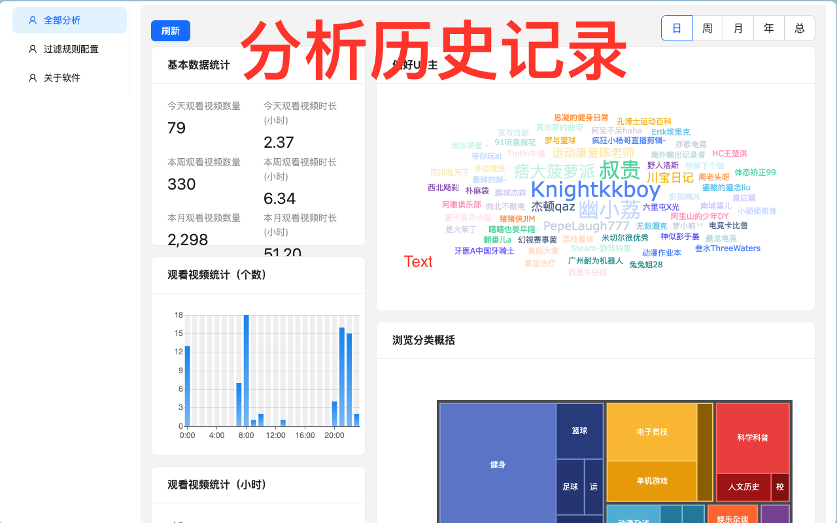This screenshot has width=837, height=523.
Task: Click the 健身 block in the treemap
Action: pos(497,464)
